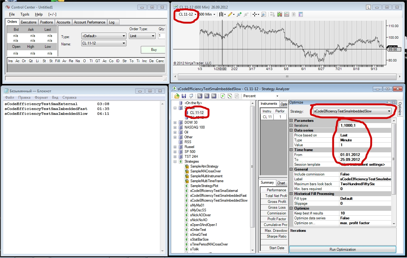Open file icon in Strategy Analyzer toolbar
407x258 pixels.
tap(177, 96)
